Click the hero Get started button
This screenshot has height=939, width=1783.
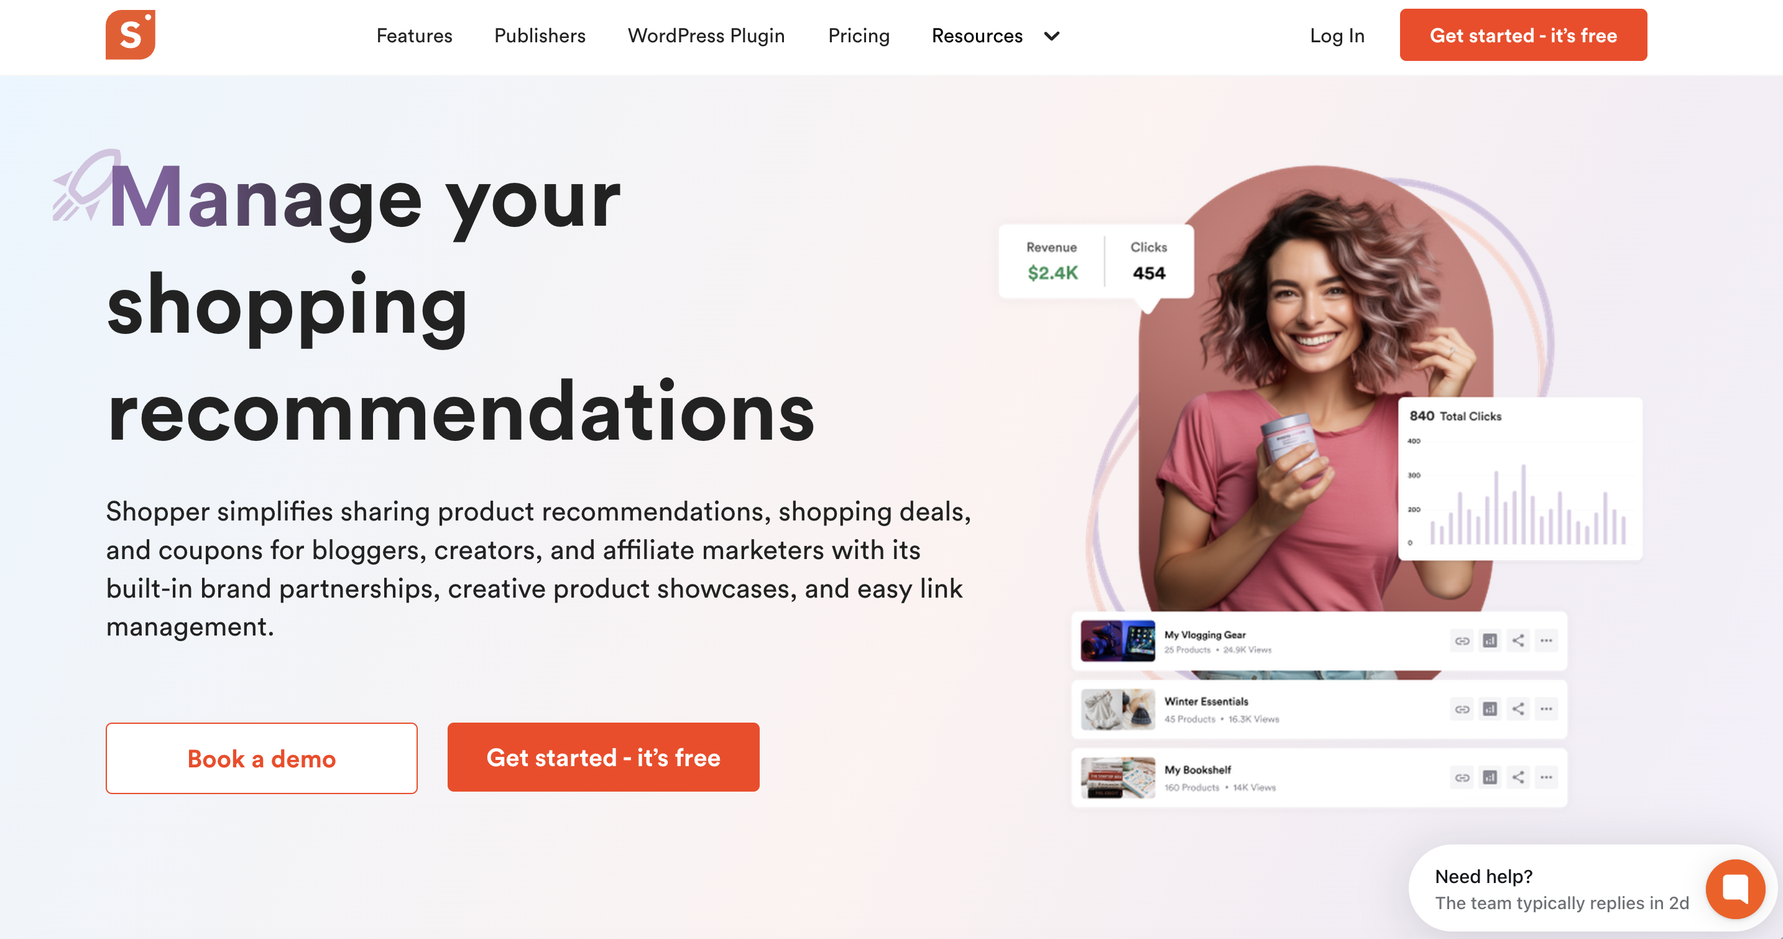pyautogui.click(x=603, y=757)
